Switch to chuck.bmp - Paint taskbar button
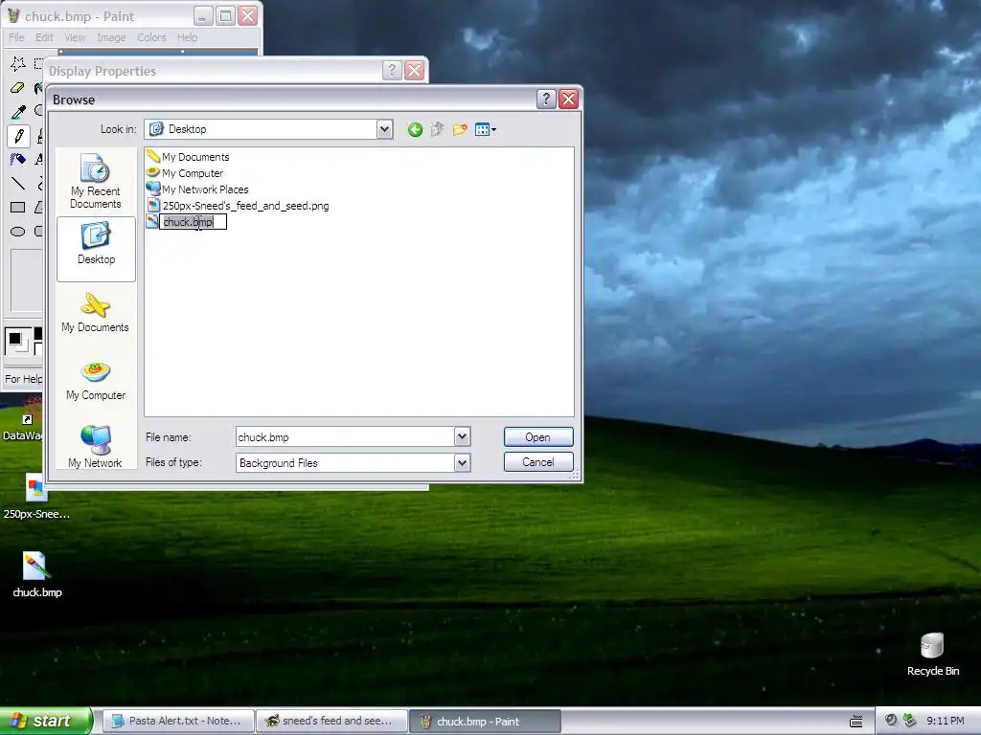The height and width of the screenshot is (735, 981). click(485, 721)
